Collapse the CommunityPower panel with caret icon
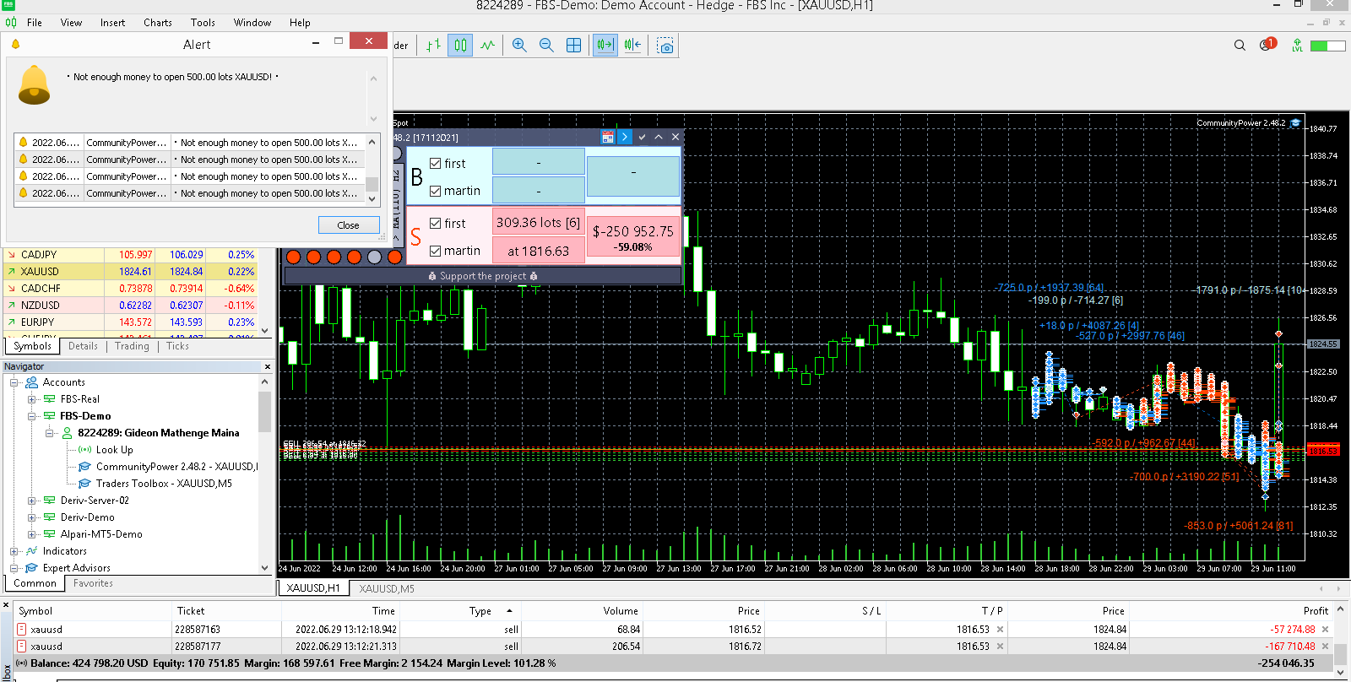 coord(659,137)
